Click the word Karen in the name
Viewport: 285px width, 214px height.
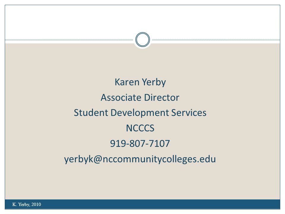pos(127,82)
